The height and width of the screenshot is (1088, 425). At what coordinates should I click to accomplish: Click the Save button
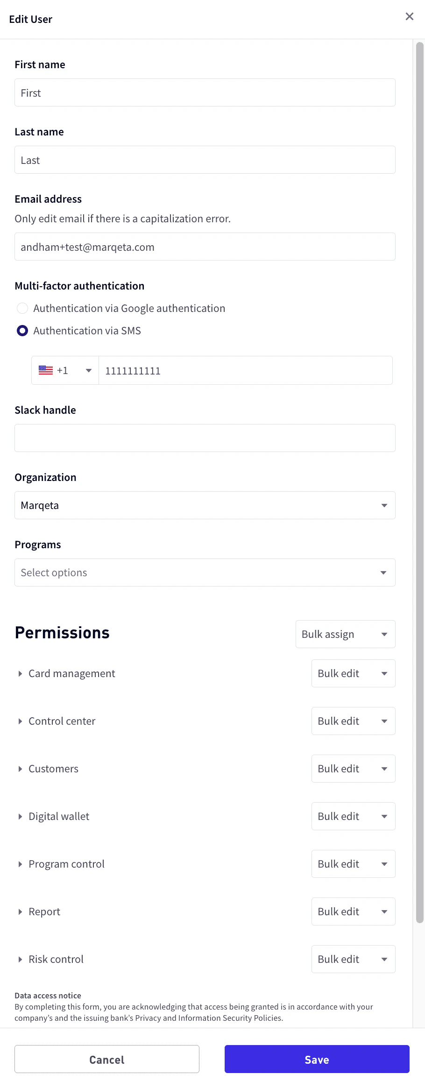317,1059
